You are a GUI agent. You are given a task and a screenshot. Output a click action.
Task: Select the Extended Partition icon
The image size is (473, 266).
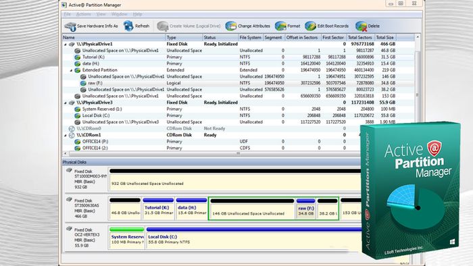pos(78,70)
